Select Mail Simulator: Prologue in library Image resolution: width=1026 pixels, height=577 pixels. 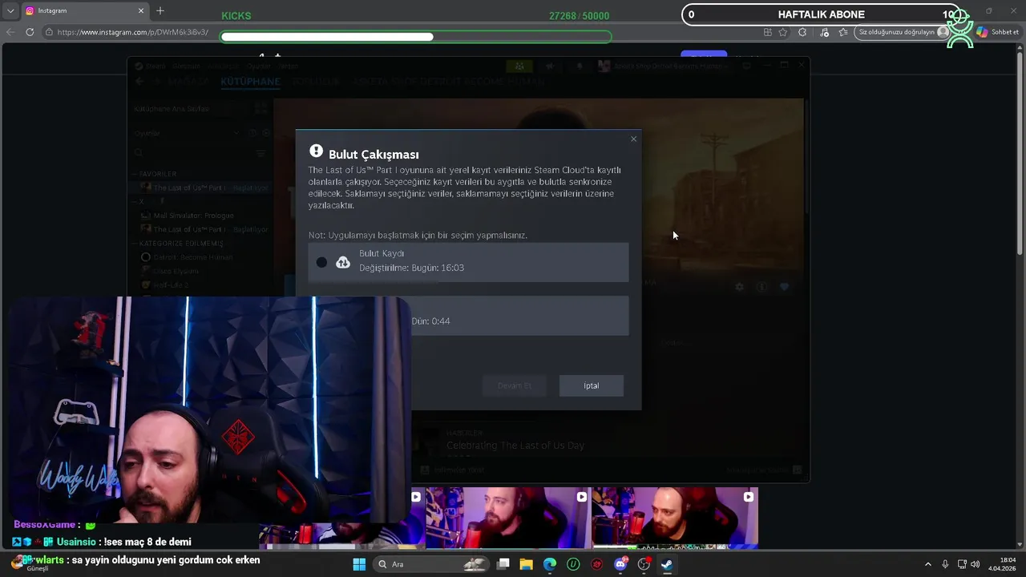[x=196, y=216]
